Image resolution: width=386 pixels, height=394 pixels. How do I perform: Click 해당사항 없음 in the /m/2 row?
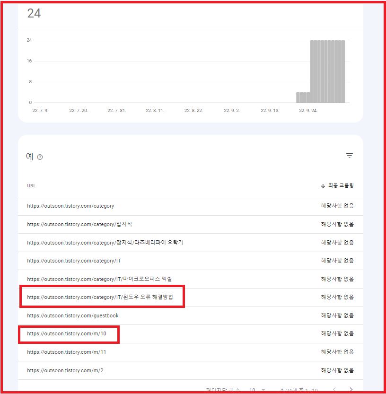pyautogui.click(x=337, y=370)
